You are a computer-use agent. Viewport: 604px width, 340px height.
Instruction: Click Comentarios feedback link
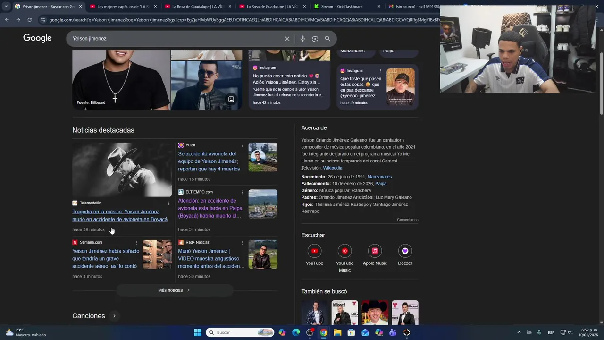(408, 220)
